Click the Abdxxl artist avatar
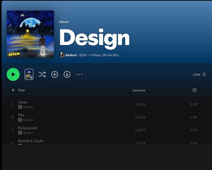 62,55
